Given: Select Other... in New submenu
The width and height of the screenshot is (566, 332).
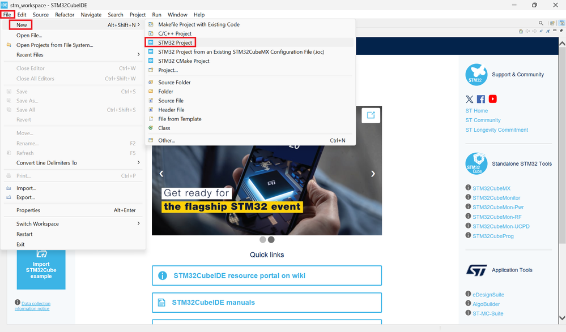Looking at the screenshot, I should (x=250, y=141).
